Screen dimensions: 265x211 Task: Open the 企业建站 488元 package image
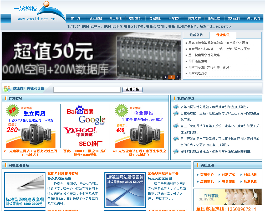click(139, 126)
